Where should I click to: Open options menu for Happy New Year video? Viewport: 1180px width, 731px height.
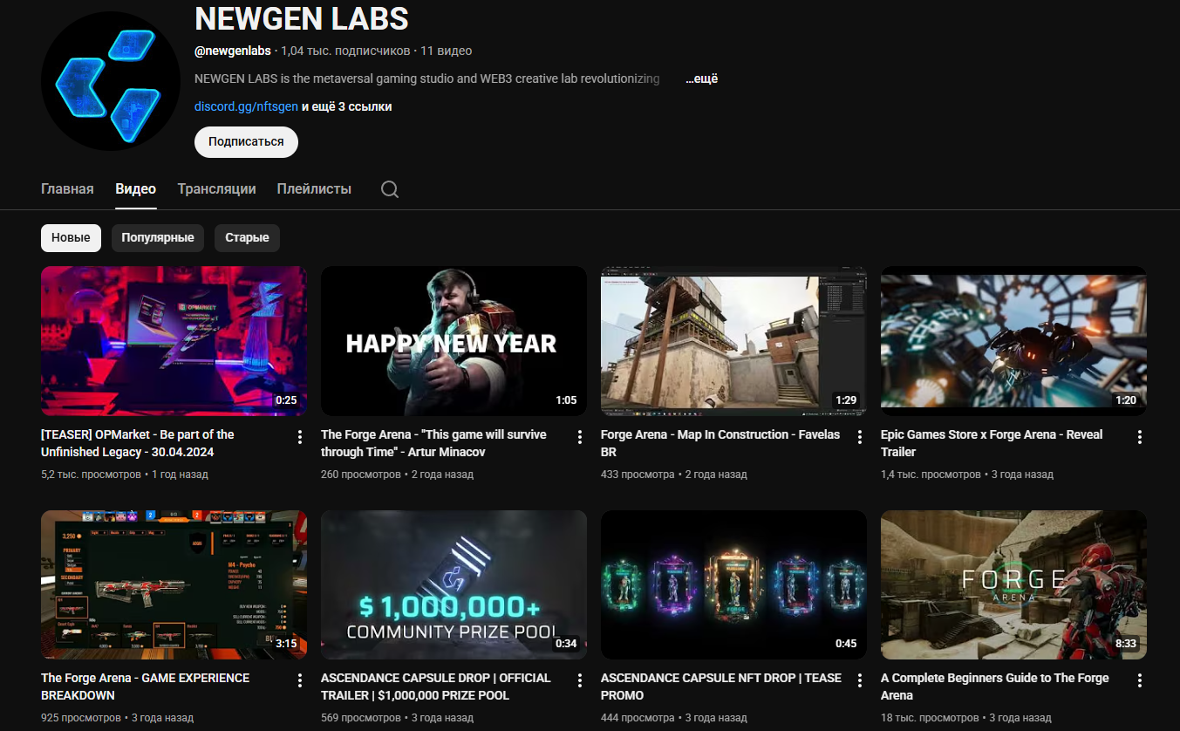580,436
